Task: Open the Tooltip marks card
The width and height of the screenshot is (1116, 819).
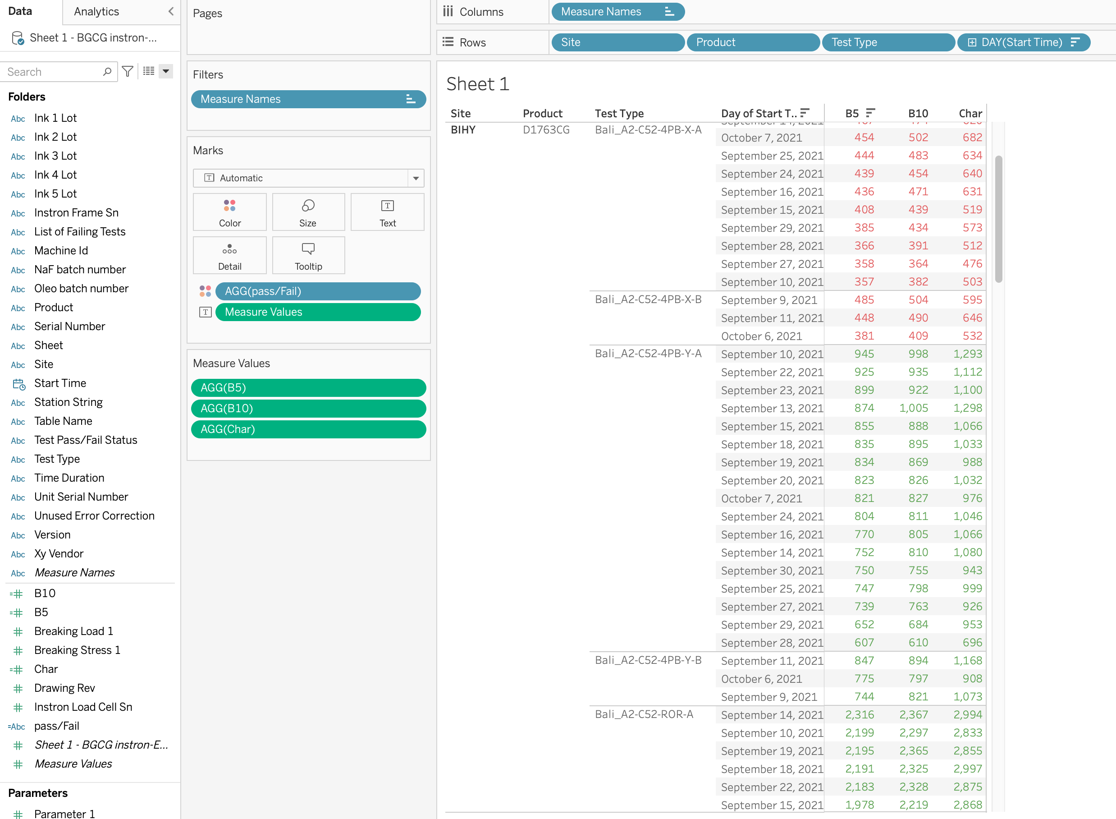Action: pyautogui.click(x=308, y=255)
